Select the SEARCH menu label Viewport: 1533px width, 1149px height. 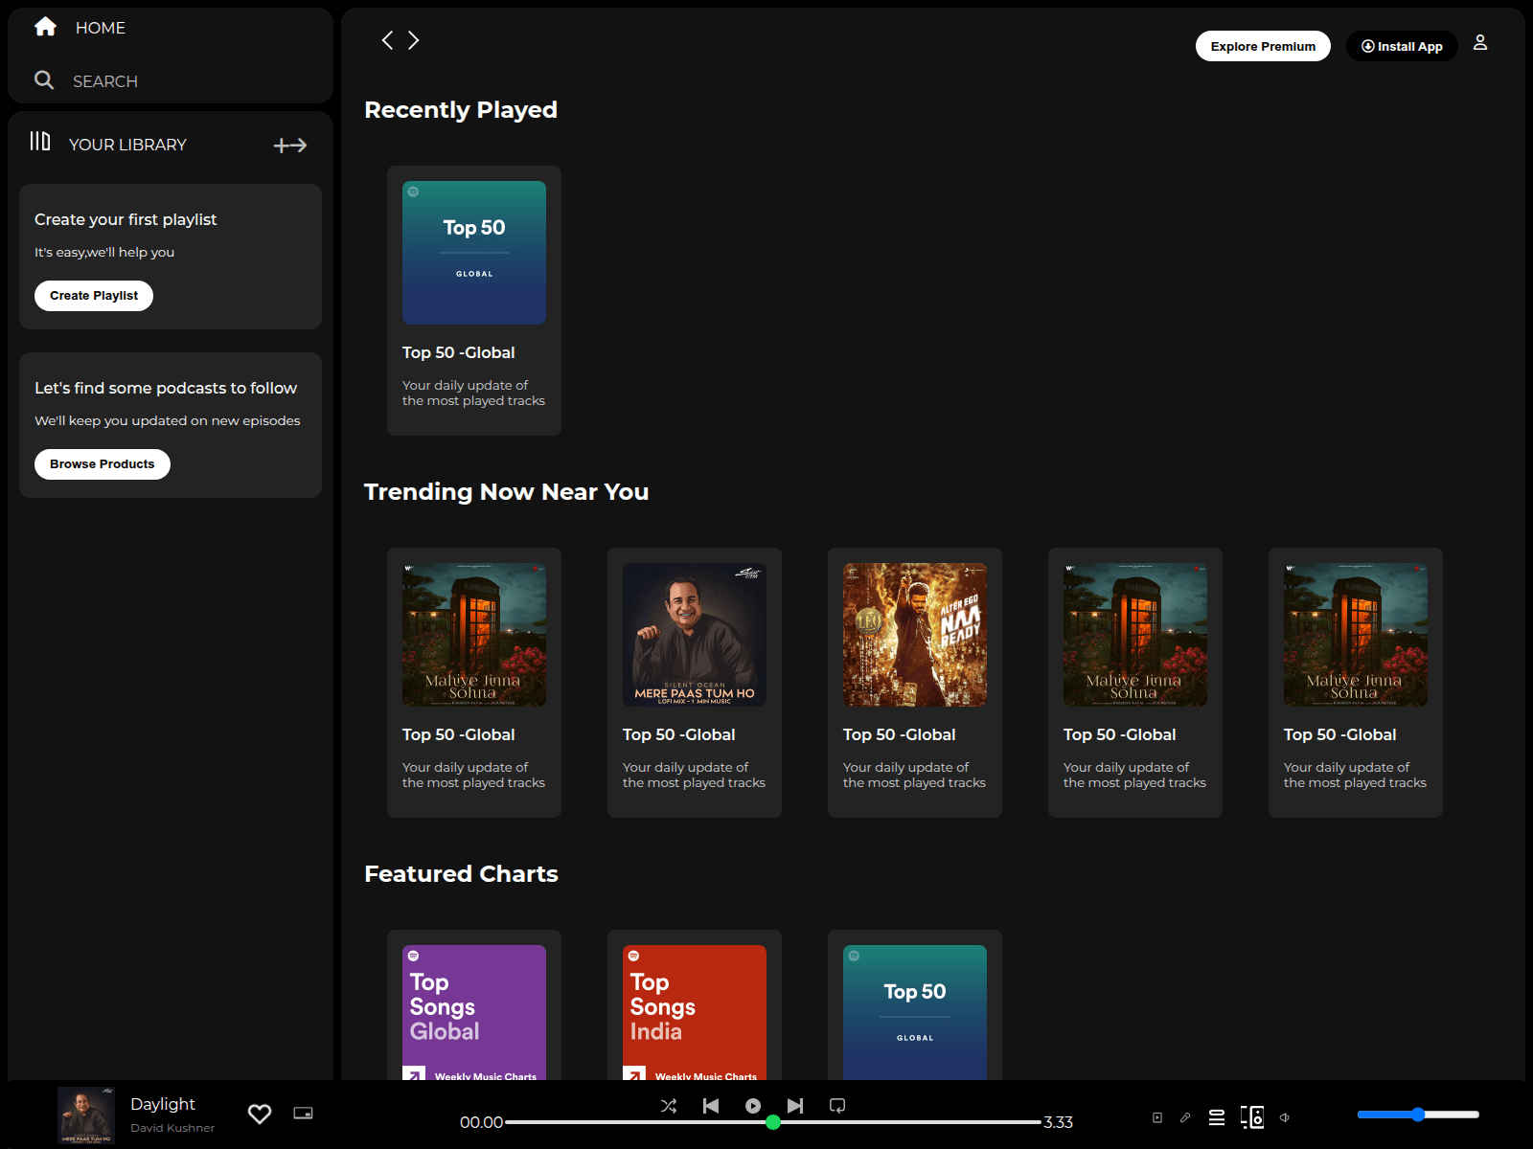[x=105, y=81]
